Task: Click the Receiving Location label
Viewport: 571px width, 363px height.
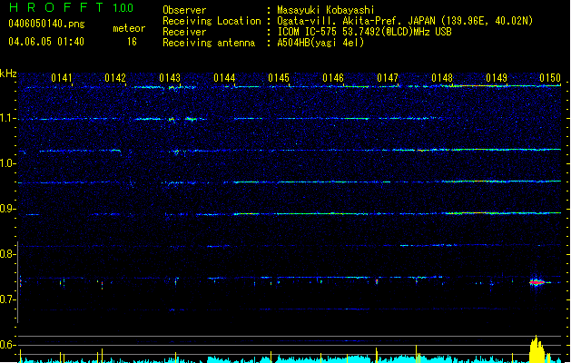Action: pyautogui.click(x=212, y=21)
